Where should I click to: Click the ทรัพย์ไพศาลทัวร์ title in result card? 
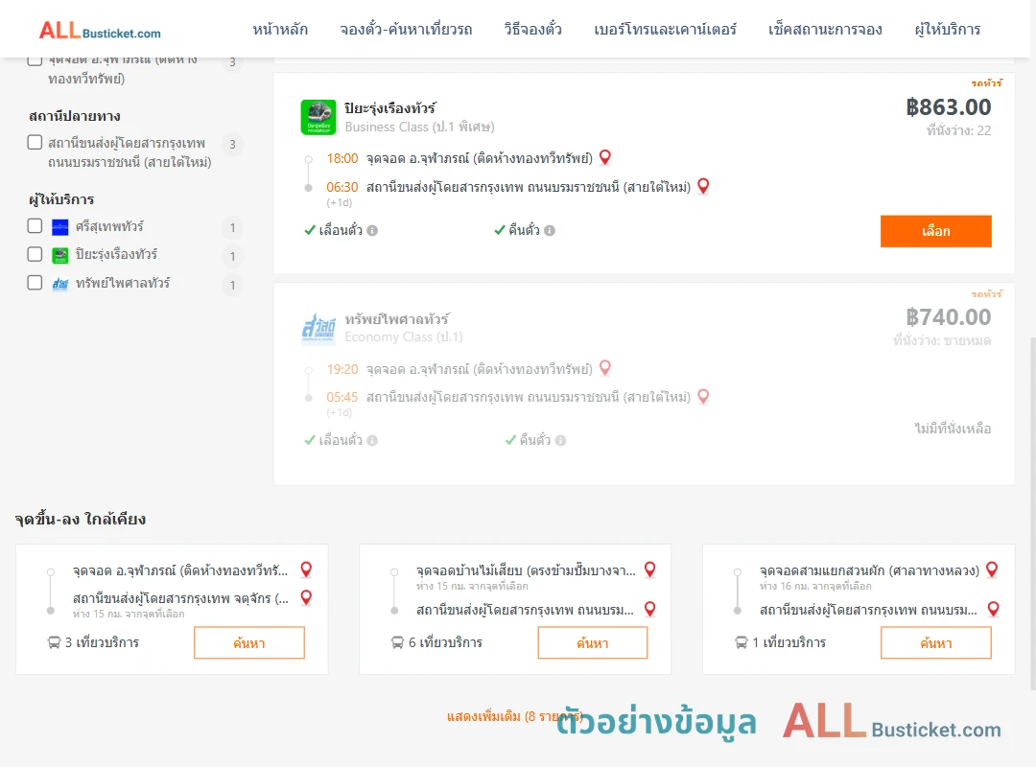[397, 318]
